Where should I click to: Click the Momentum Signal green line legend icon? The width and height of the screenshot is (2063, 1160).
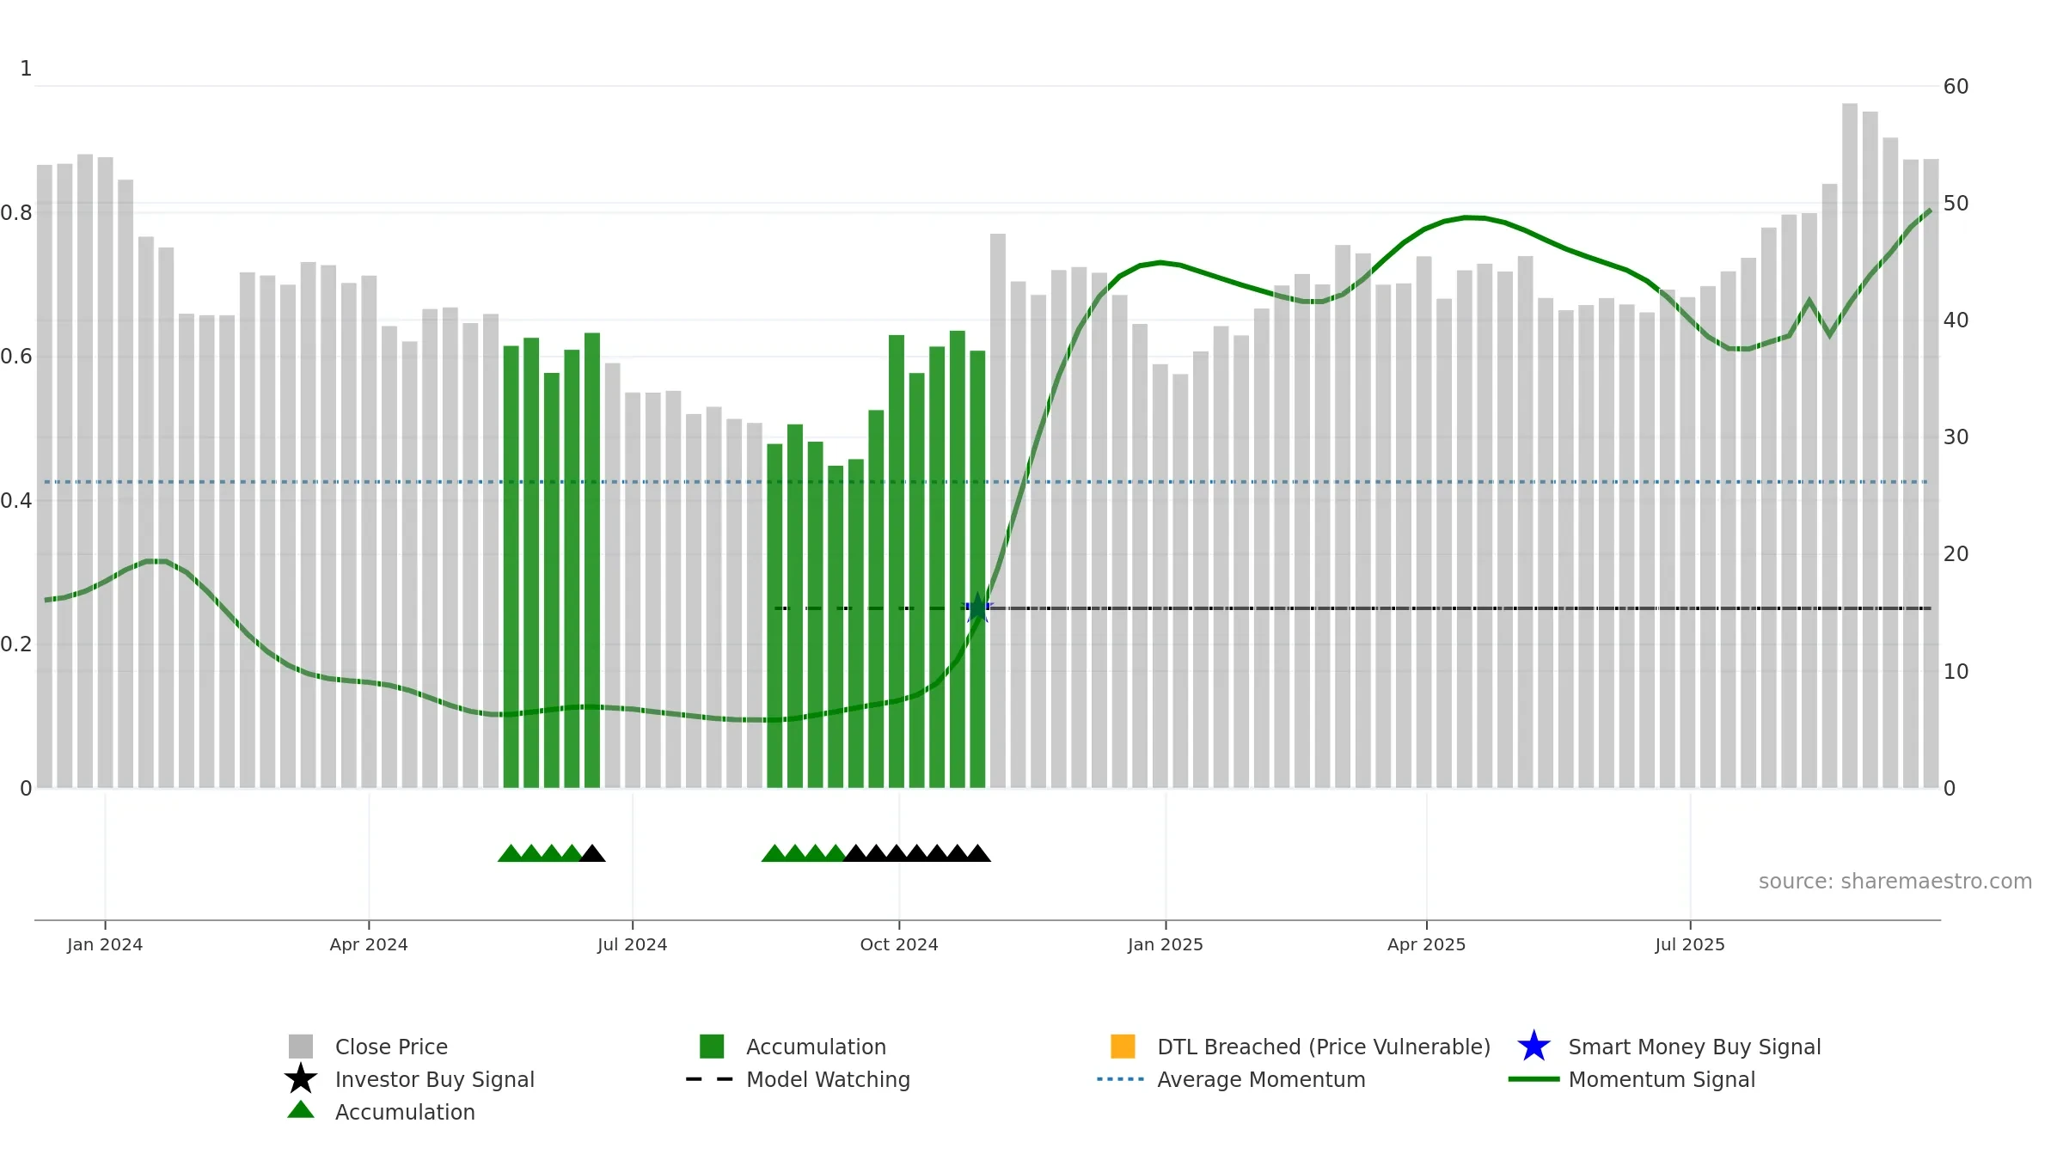pos(1533,1079)
